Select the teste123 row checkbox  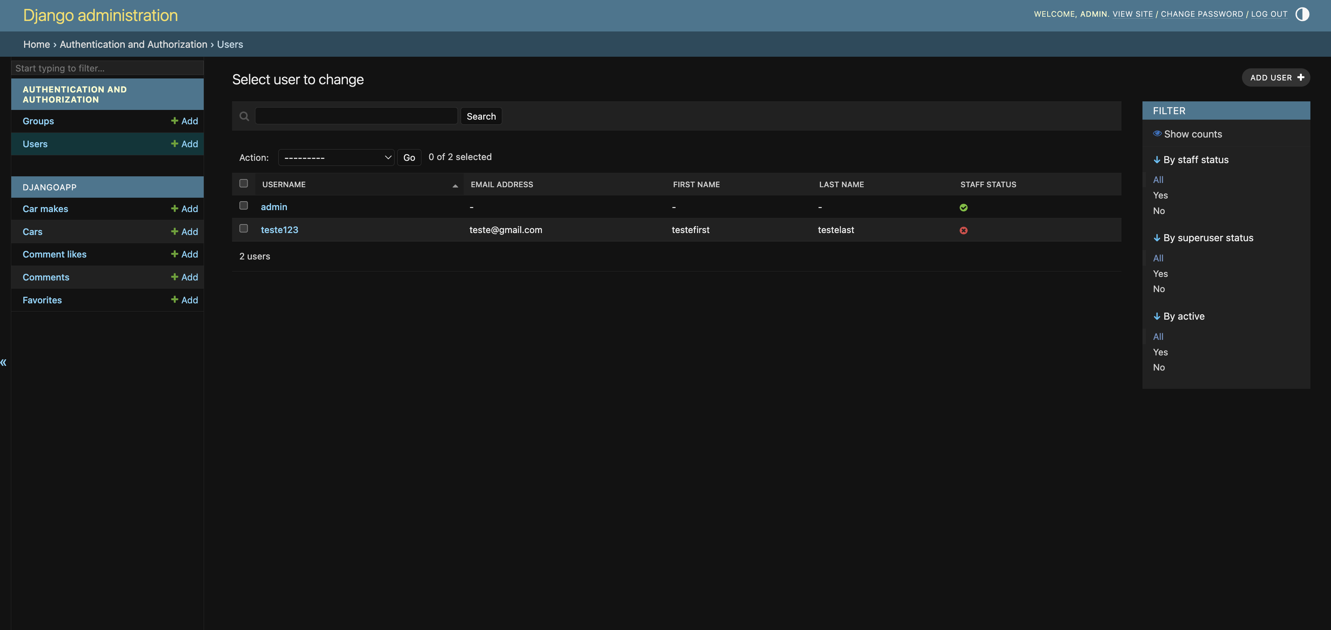[x=243, y=228]
